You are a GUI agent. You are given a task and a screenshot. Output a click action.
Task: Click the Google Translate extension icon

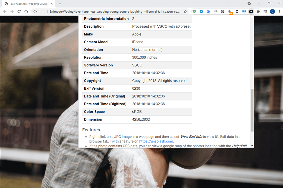[x=208, y=11]
